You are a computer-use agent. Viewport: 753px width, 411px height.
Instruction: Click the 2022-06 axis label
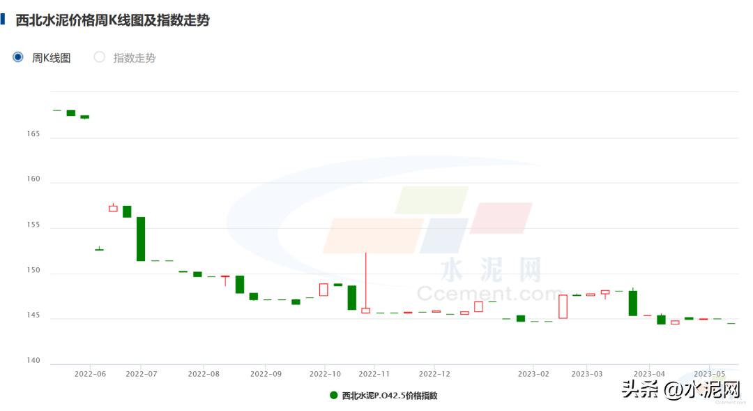coord(89,373)
